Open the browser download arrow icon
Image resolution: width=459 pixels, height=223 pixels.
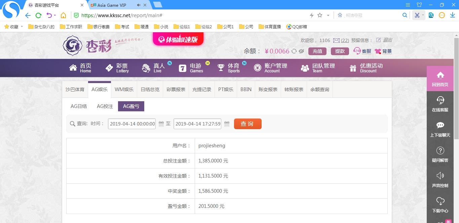[453, 15]
